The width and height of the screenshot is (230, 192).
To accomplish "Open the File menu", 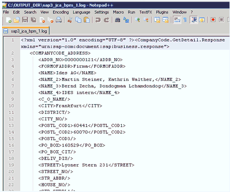I will (x=6, y=12).
